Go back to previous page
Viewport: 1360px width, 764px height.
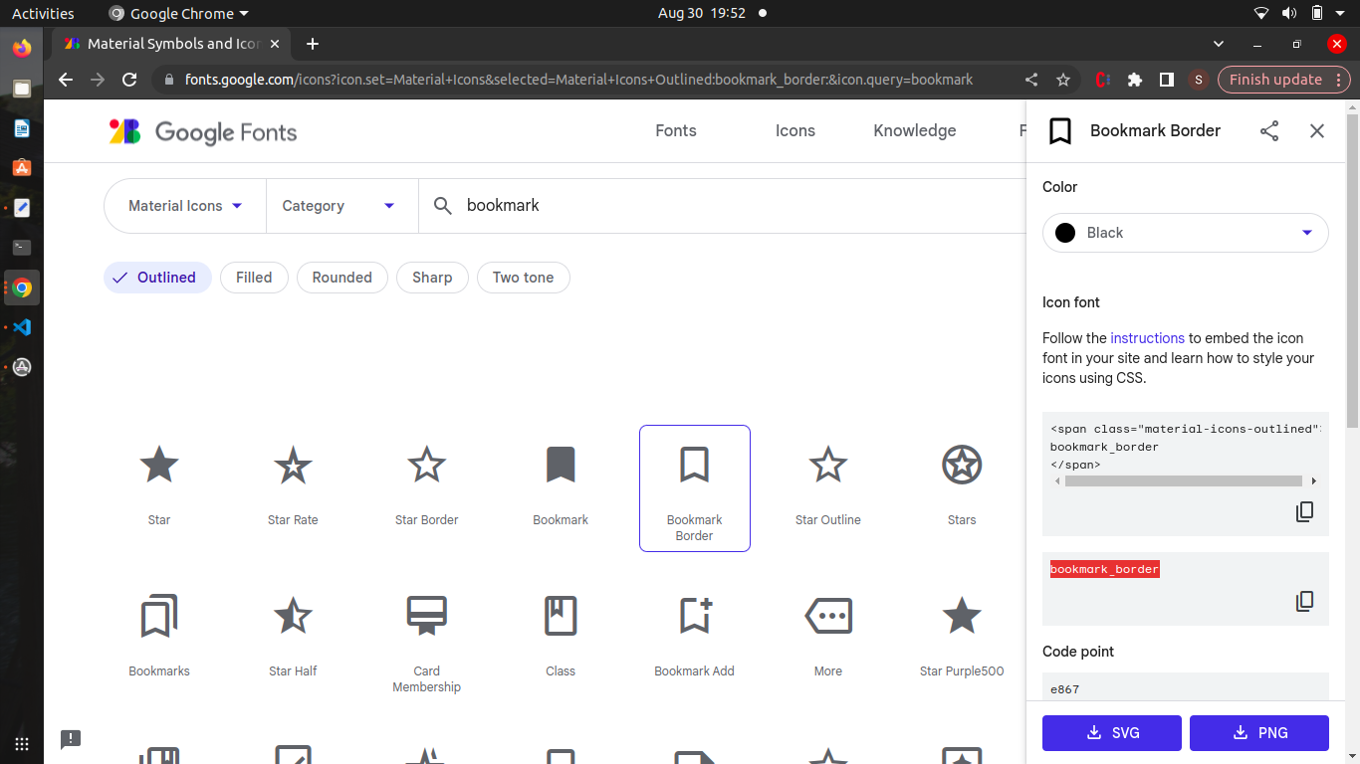(66, 80)
